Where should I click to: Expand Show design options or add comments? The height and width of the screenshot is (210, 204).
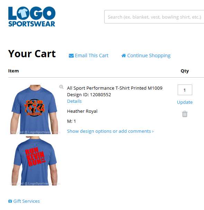tap(110, 131)
